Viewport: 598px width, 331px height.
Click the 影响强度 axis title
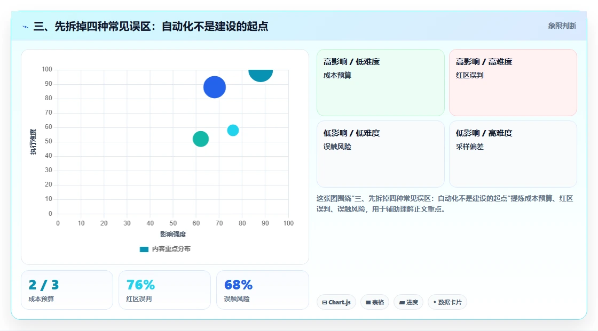pyautogui.click(x=173, y=234)
